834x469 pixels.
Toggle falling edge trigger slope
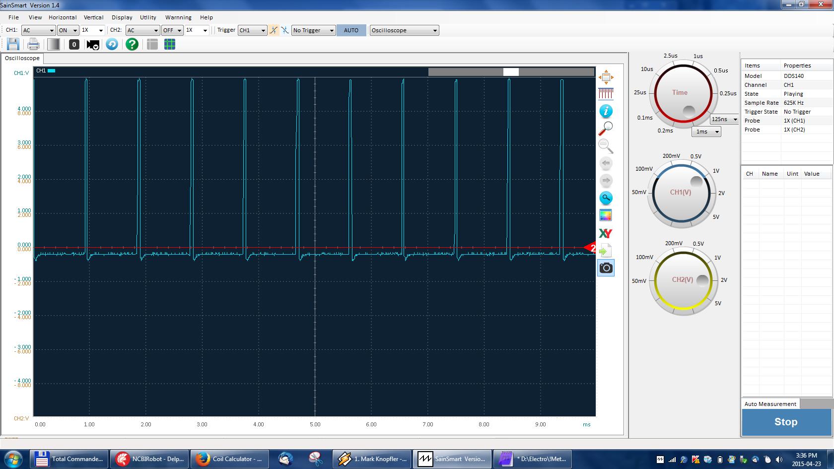point(285,30)
